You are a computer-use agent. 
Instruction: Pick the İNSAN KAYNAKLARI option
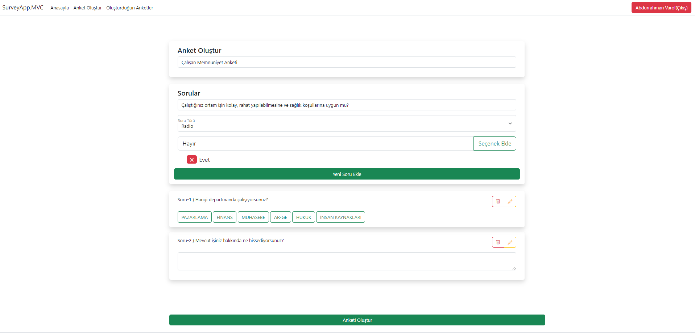(340, 217)
